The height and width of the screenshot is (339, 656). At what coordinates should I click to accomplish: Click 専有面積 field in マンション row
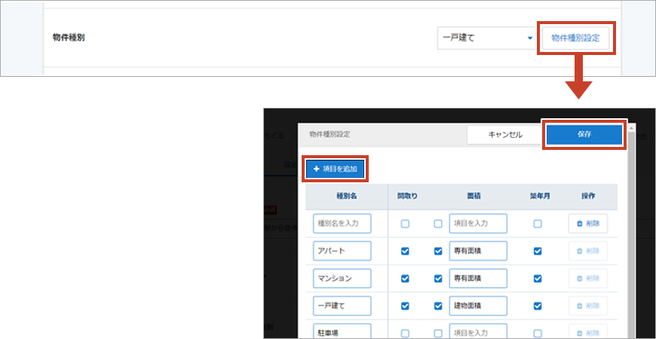click(478, 278)
